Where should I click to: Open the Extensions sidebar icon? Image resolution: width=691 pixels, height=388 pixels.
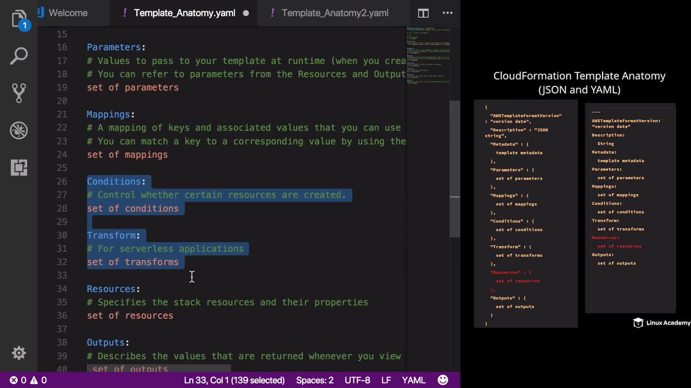[19, 167]
